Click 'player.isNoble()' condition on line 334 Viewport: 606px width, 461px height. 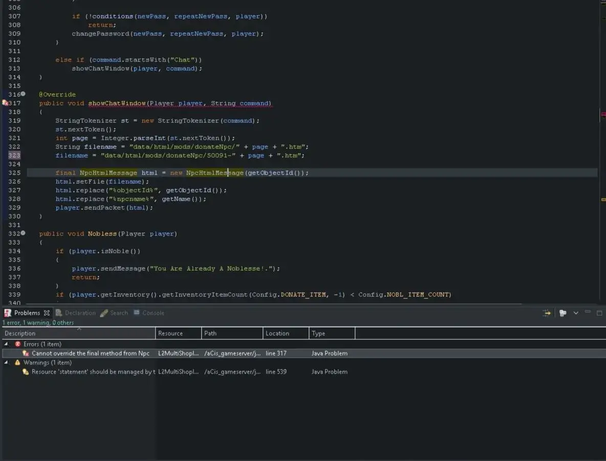pyautogui.click(x=105, y=251)
